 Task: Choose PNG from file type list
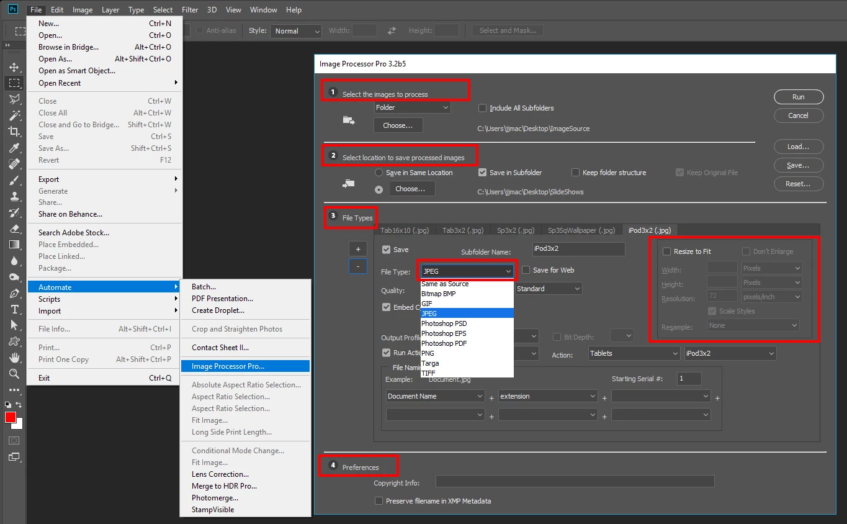467,353
